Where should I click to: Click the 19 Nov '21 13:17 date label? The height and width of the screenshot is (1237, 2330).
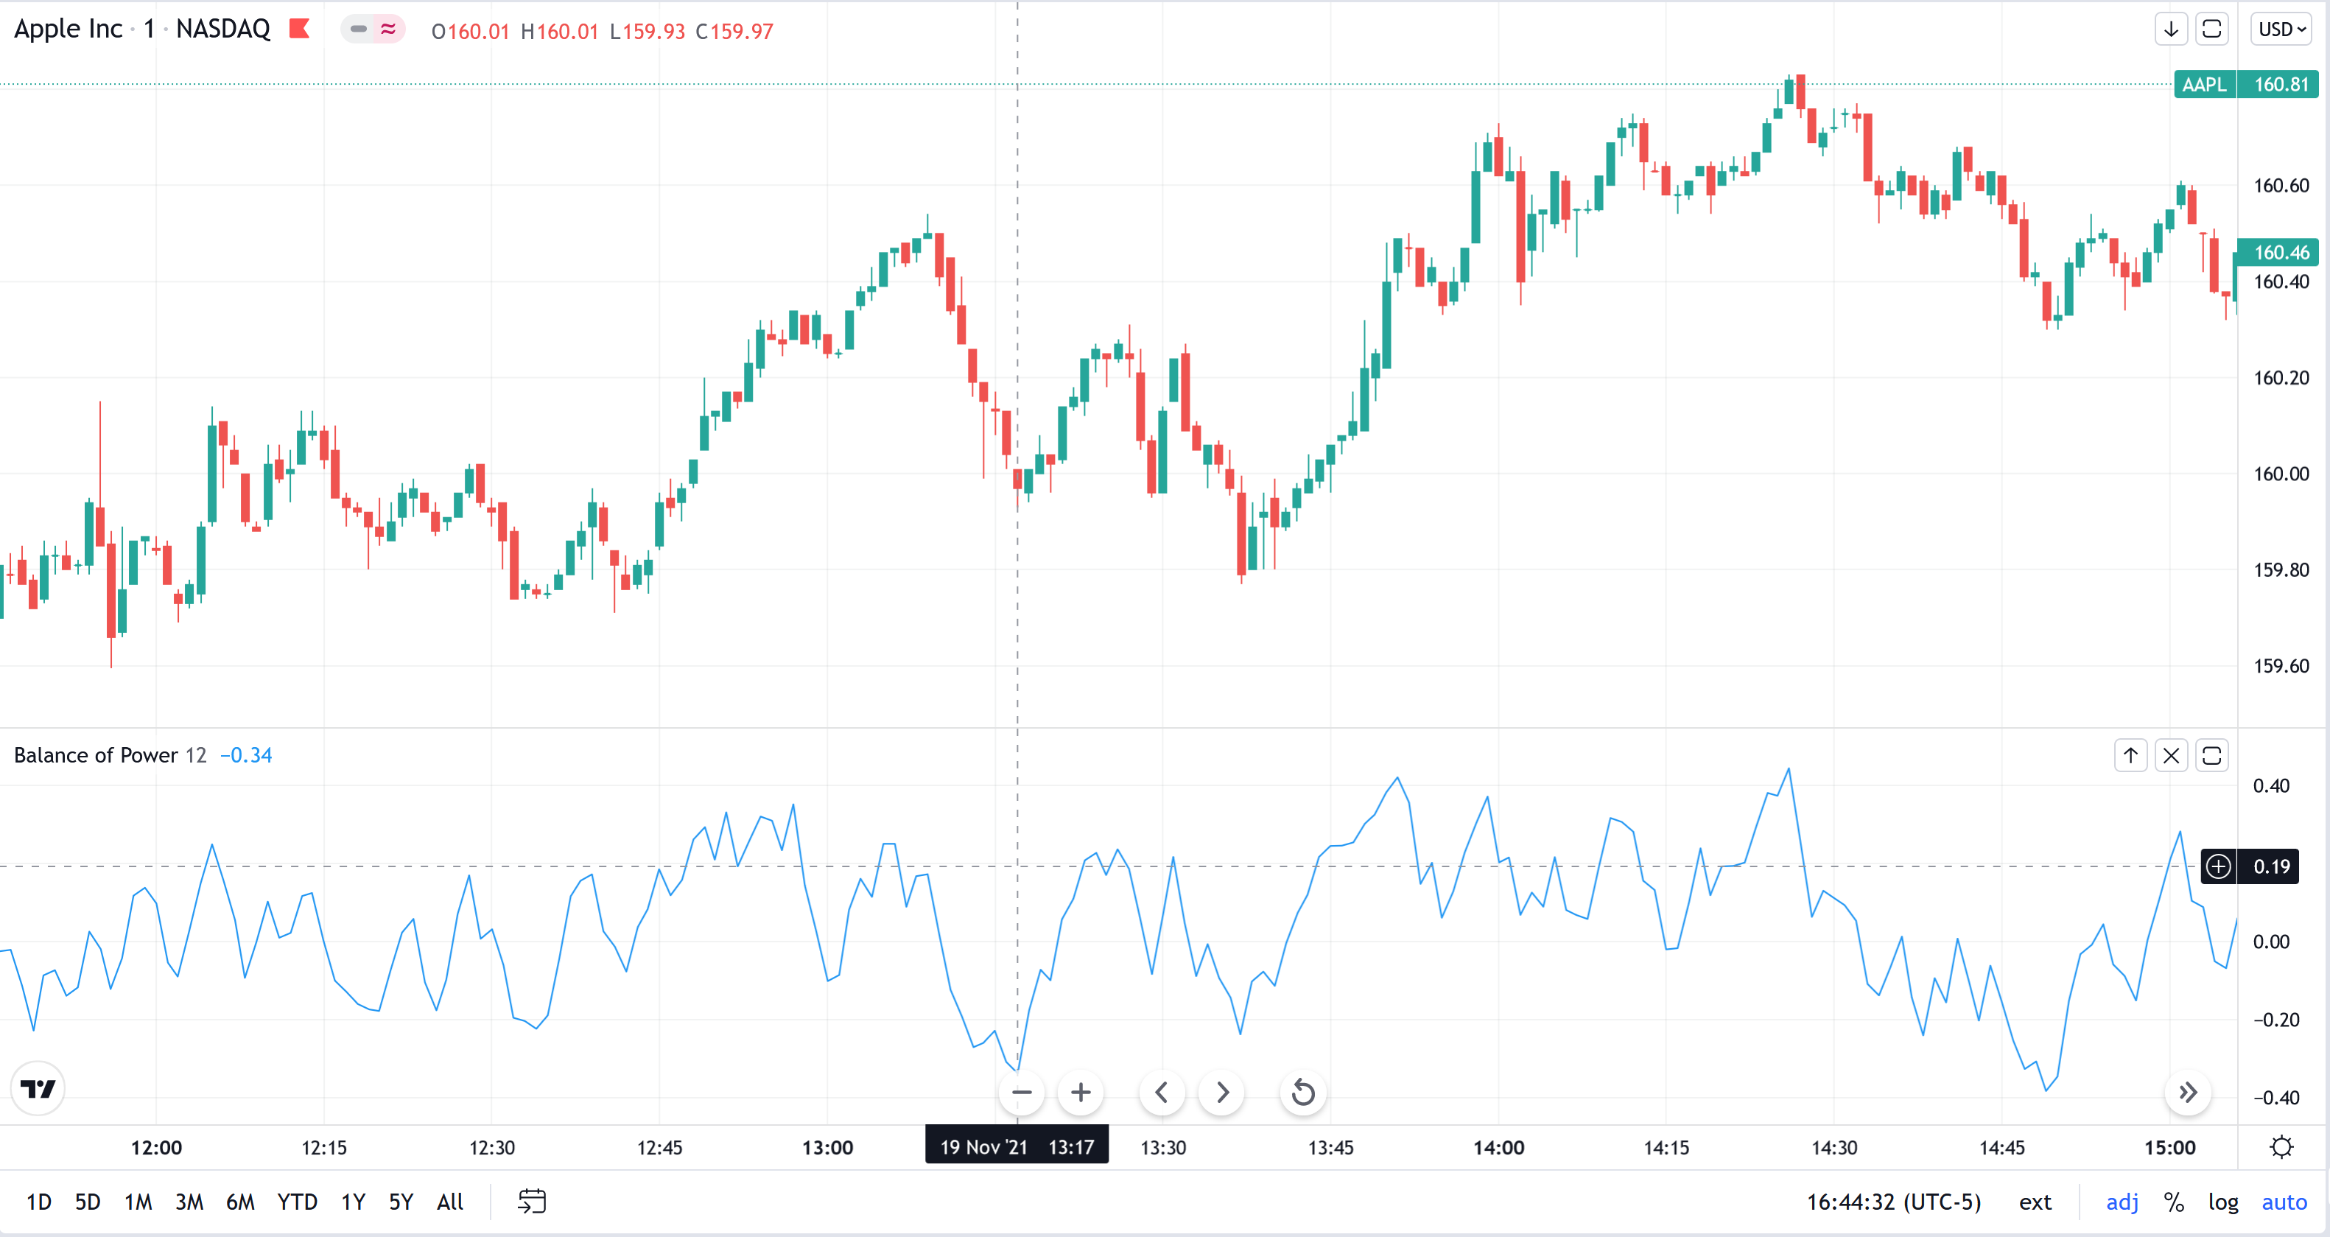coord(1017,1146)
